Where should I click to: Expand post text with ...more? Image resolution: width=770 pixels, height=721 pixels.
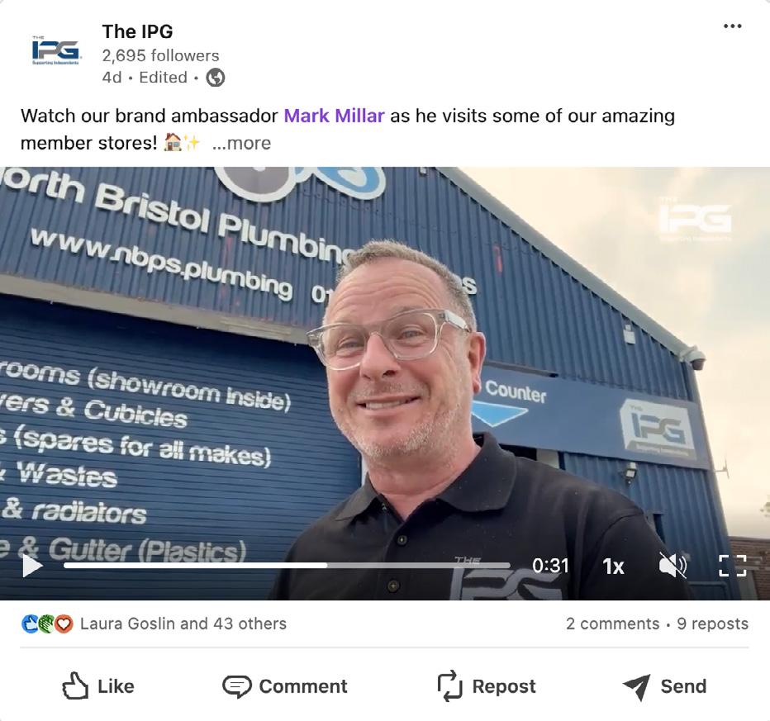pos(241,143)
